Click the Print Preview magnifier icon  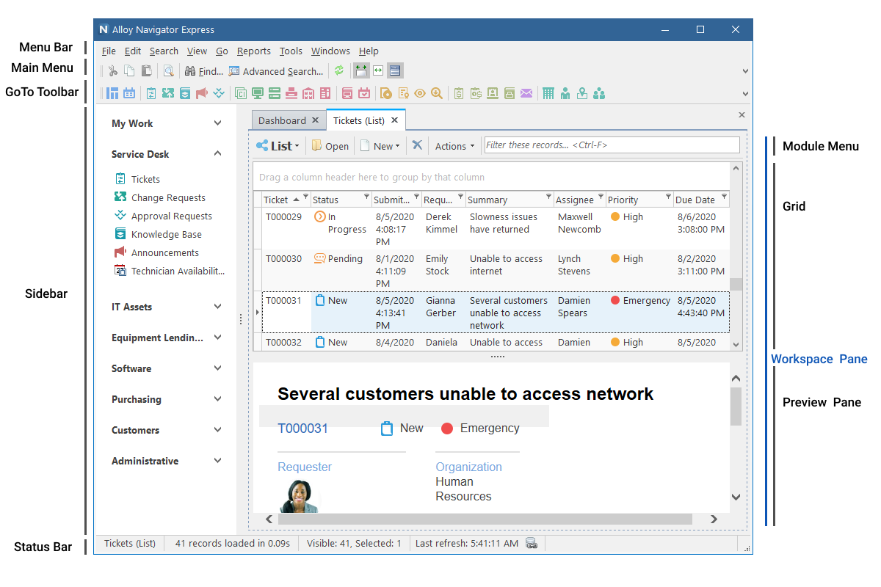click(168, 71)
